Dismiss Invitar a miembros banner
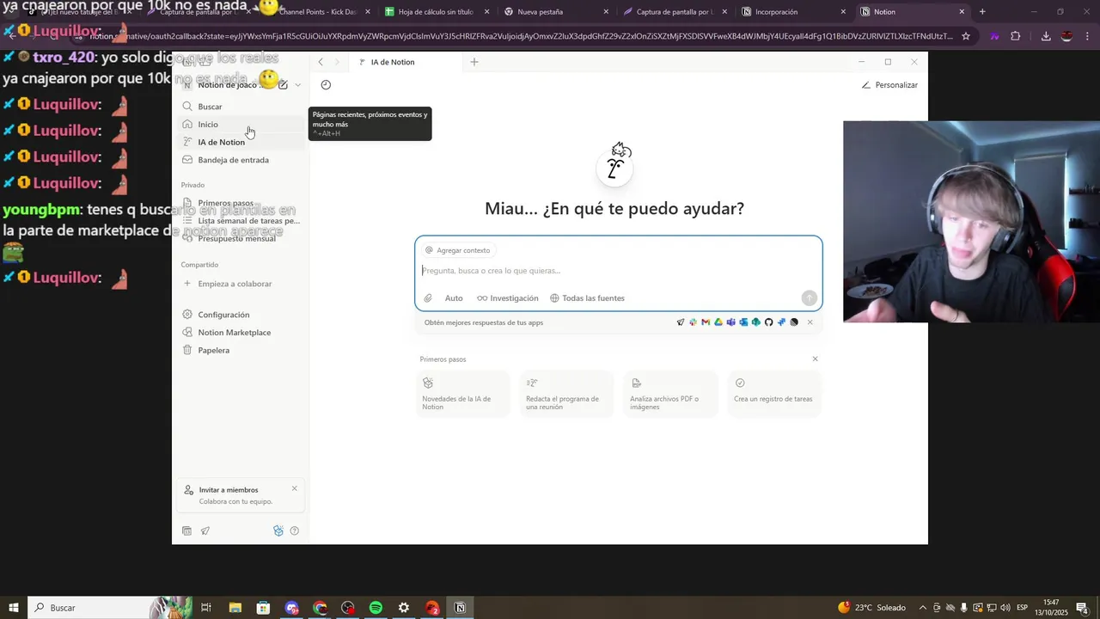The width and height of the screenshot is (1100, 619). (295, 488)
